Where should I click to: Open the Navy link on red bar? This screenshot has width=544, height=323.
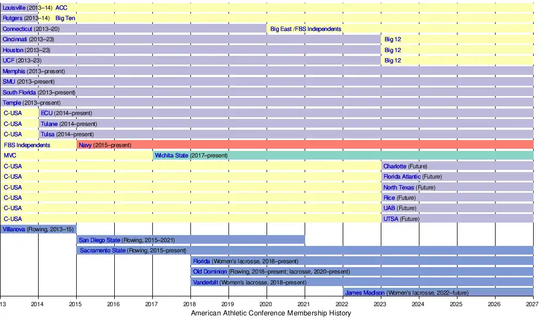click(85, 145)
